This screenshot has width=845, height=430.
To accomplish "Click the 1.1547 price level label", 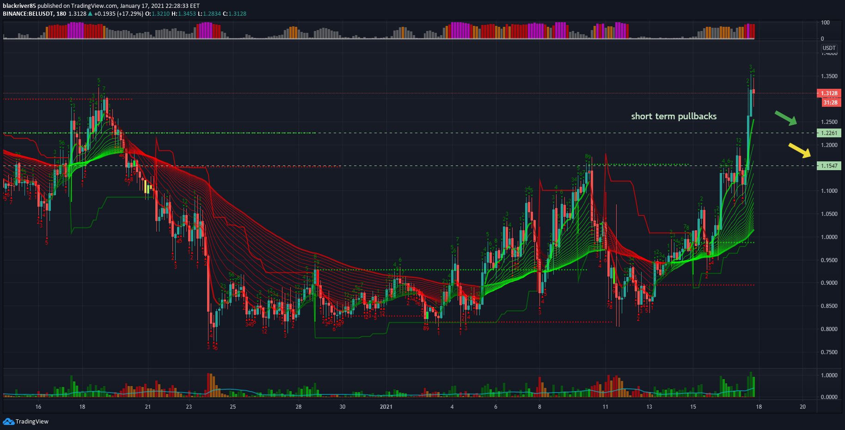I will [x=829, y=166].
